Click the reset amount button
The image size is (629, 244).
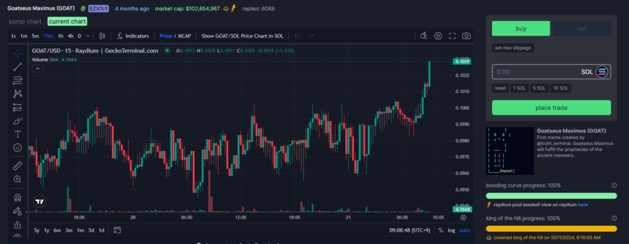pyautogui.click(x=500, y=88)
